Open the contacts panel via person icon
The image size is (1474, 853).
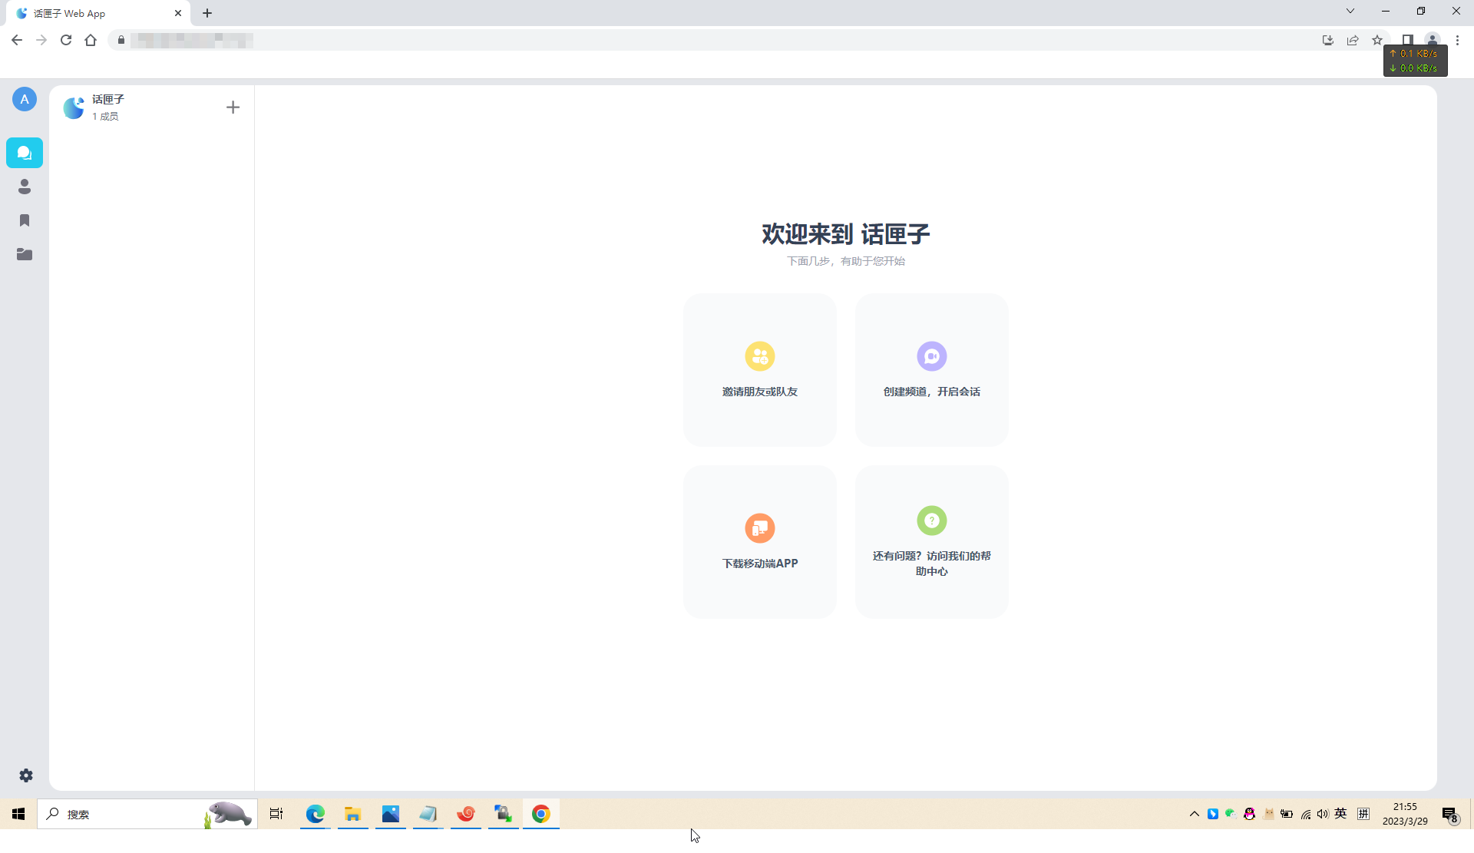(24, 187)
